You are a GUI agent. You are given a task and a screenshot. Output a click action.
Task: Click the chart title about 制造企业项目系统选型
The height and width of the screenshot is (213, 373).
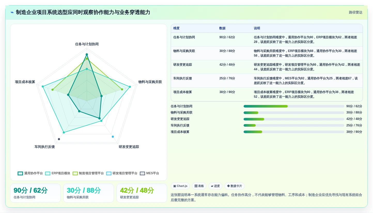tap(83, 12)
